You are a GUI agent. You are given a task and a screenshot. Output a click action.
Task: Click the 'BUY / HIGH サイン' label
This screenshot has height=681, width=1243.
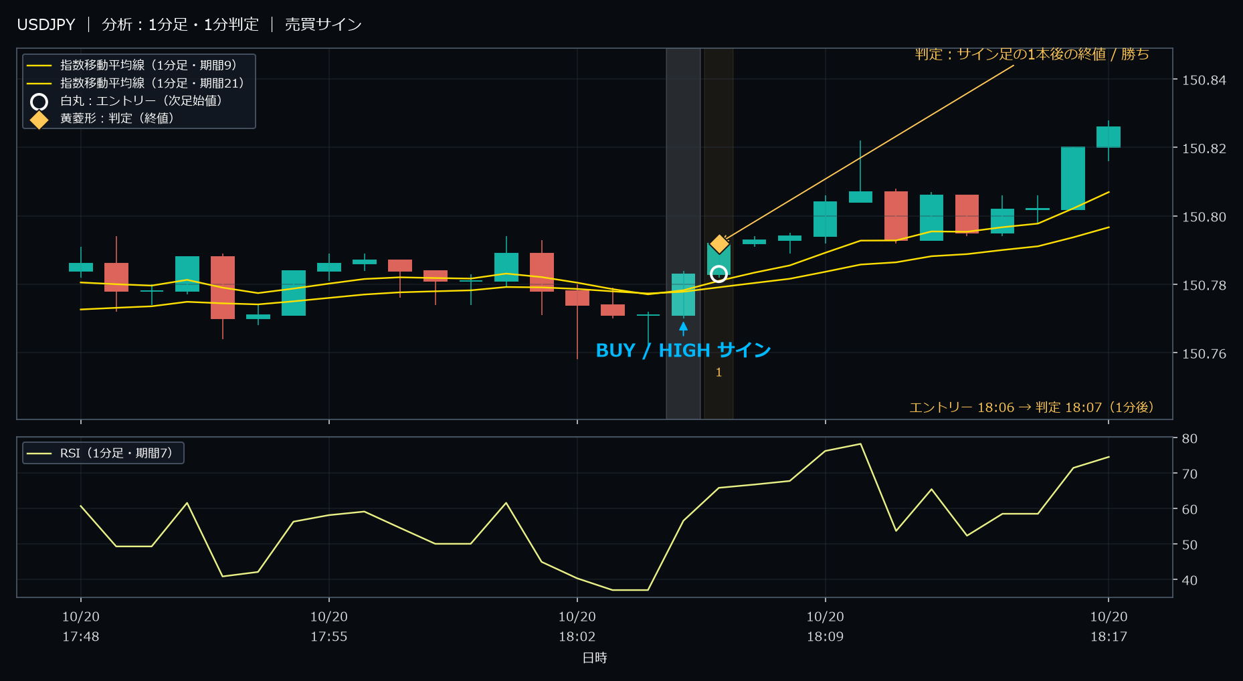[x=683, y=351]
